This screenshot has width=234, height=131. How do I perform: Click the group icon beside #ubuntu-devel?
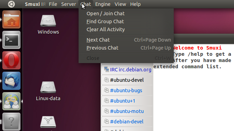coord(106,80)
